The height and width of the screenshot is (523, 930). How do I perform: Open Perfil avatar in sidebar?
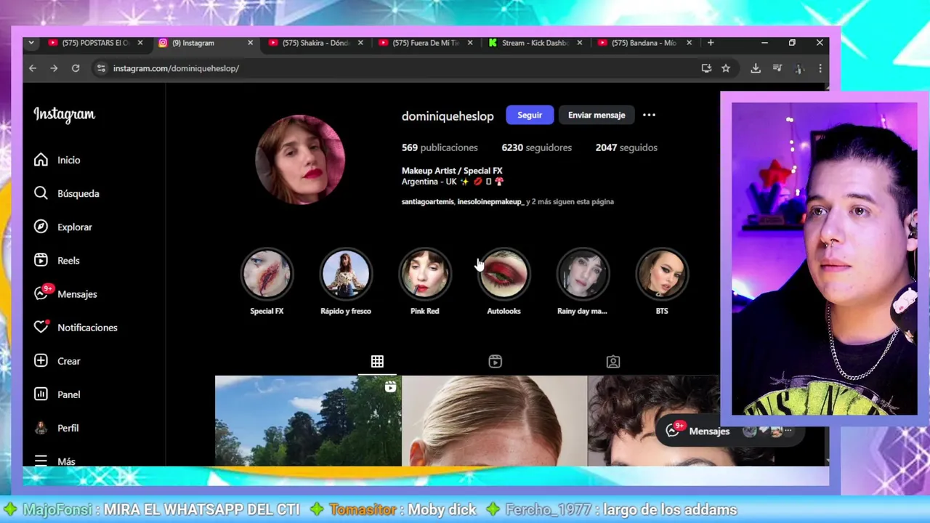[41, 428]
